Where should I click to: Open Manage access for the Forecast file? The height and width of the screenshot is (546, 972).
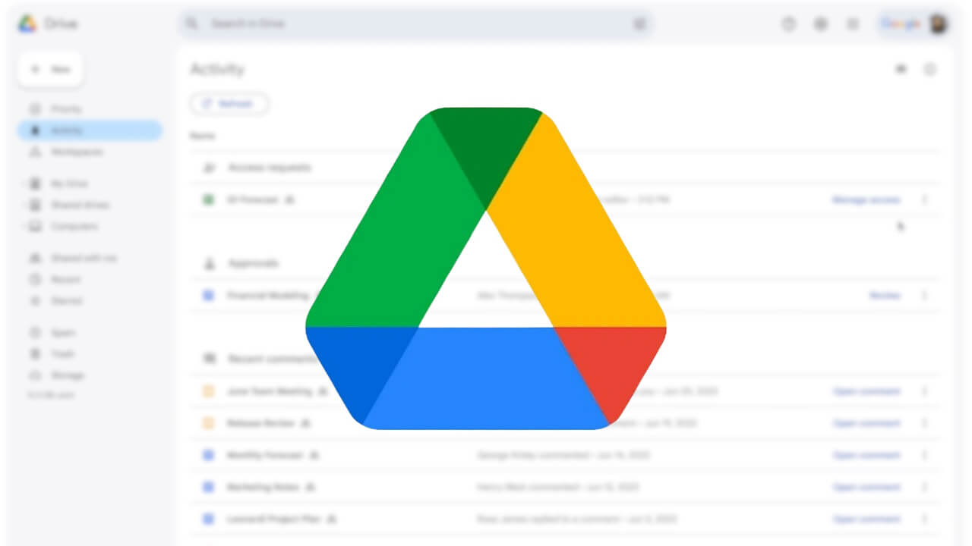[865, 199]
